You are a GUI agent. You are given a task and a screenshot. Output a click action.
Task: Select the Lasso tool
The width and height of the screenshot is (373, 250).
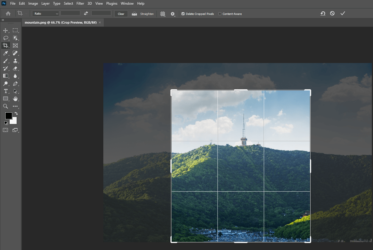[x=6, y=38]
